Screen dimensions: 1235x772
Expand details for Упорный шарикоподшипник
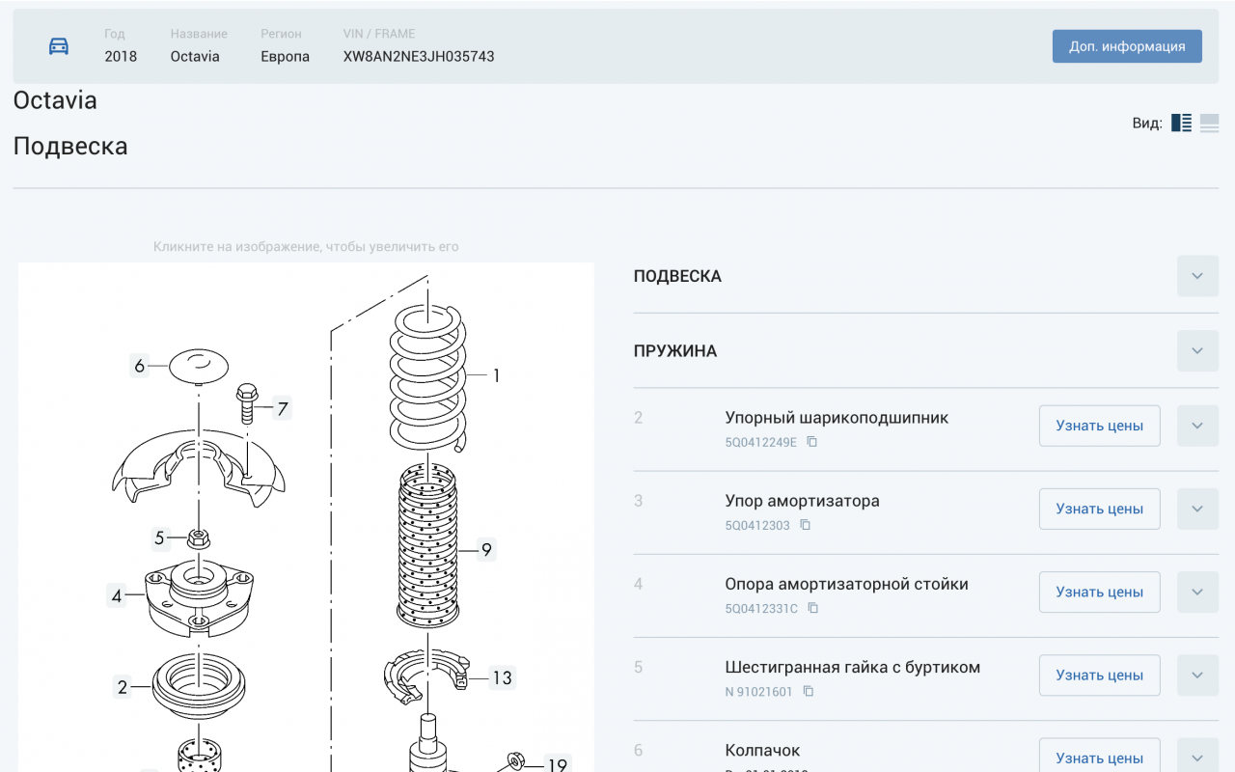click(1197, 426)
